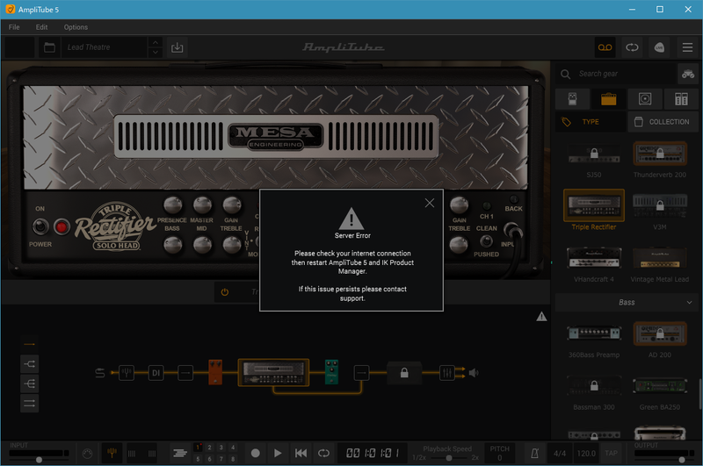Image resolution: width=703 pixels, height=466 pixels.
Task: Open the Options menu
Action: point(76,27)
